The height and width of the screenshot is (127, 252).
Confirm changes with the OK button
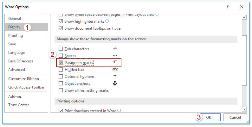208,117
